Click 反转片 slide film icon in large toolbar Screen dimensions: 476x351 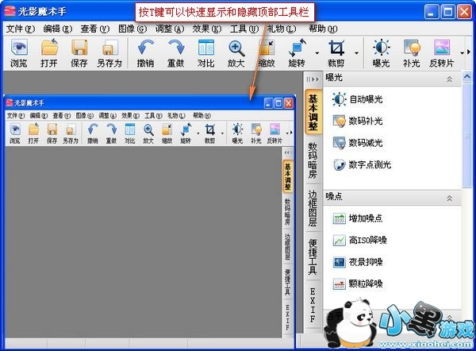pos(442,48)
